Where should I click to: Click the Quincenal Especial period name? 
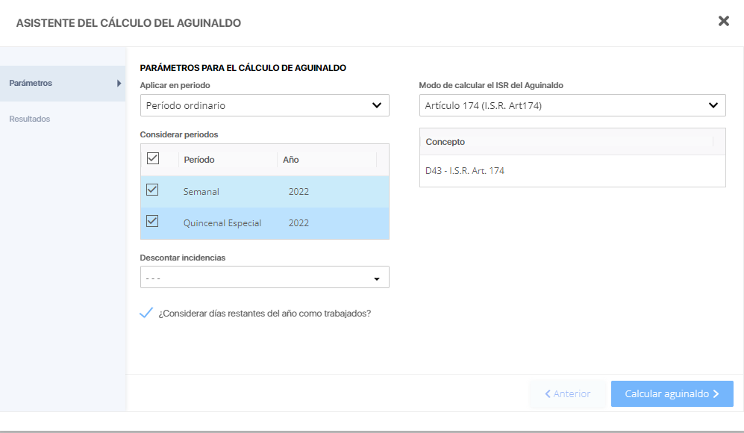[222, 223]
